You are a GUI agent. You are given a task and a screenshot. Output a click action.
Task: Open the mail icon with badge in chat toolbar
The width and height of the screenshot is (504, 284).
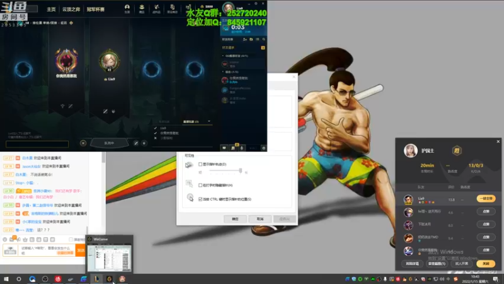pyautogui.click(x=12, y=239)
